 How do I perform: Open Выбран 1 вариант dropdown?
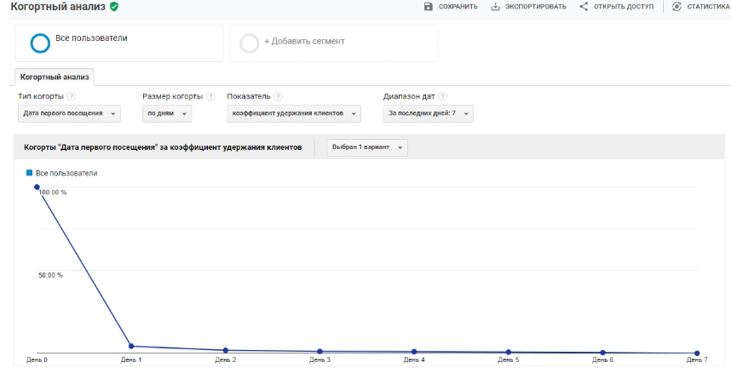click(x=367, y=147)
